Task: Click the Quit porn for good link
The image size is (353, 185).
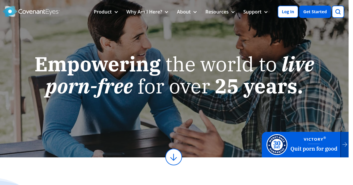Action: tap(314, 149)
